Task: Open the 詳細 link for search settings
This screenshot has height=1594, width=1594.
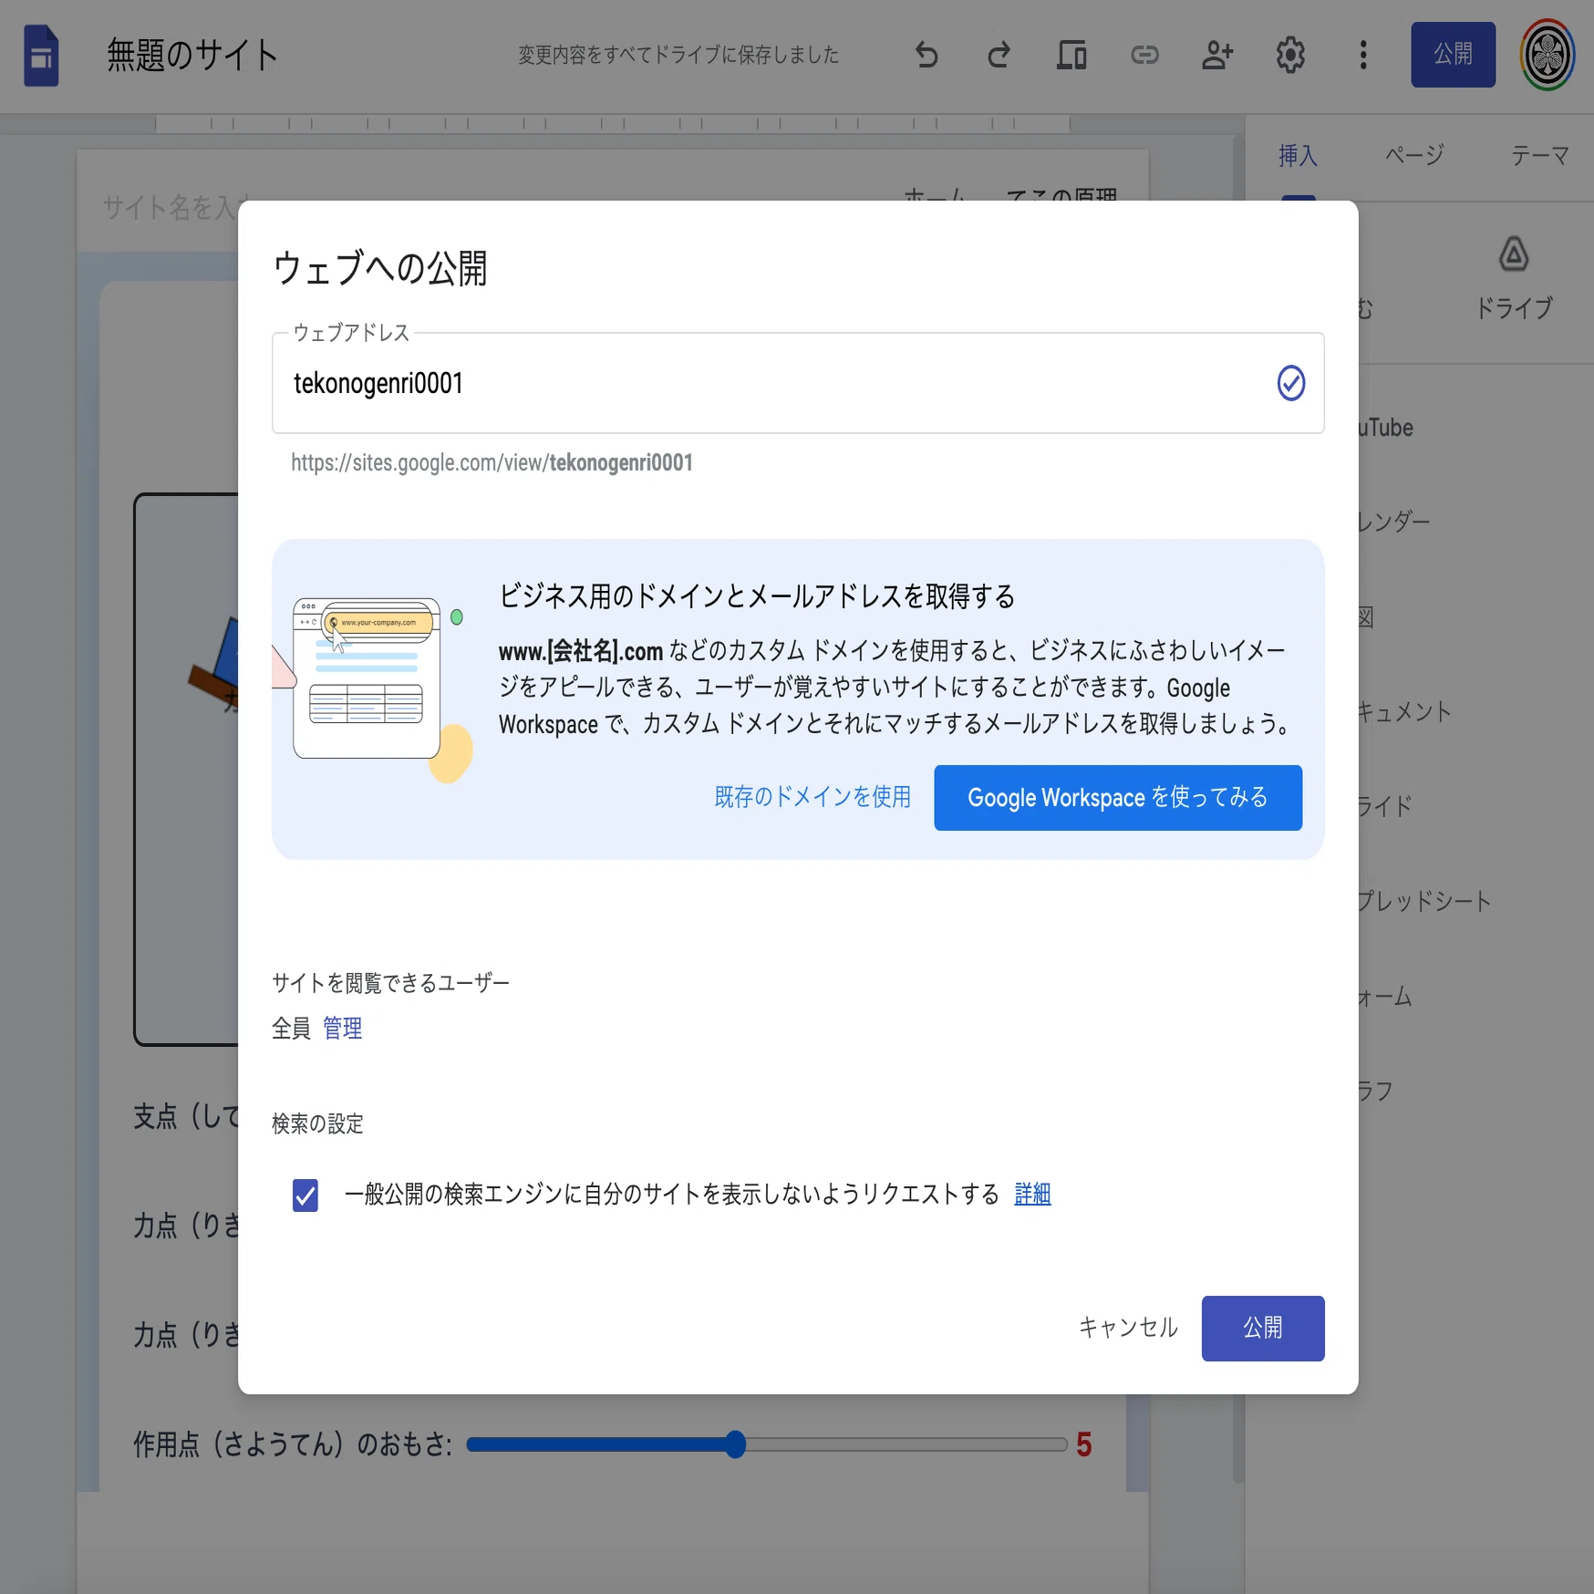Action: click(1032, 1194)
